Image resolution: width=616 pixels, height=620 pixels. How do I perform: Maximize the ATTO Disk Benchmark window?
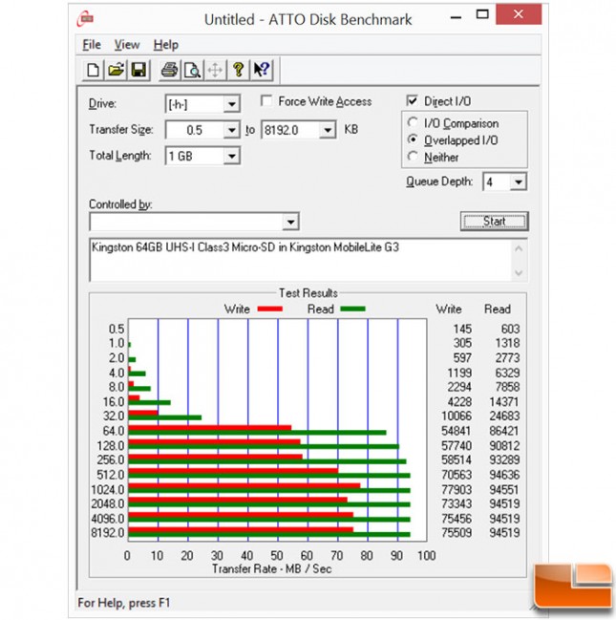(482, 15)
